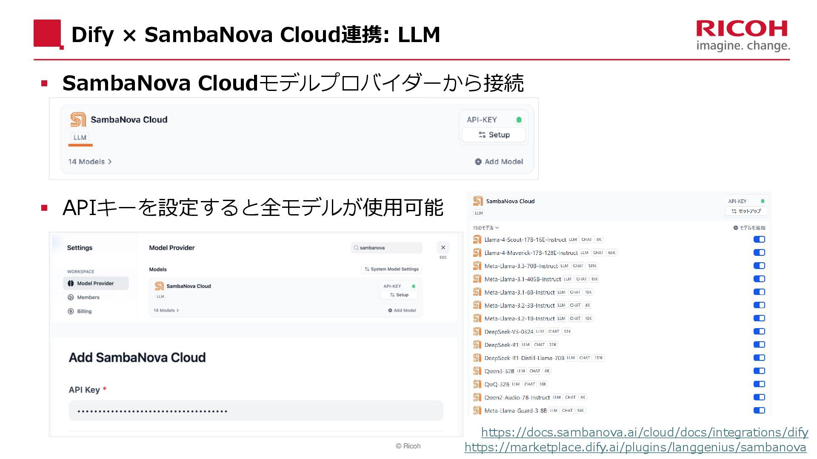Open marketplace.dify.ai sambanova plugin link
The image size is (817, 459).
click(x=635, y=447)
